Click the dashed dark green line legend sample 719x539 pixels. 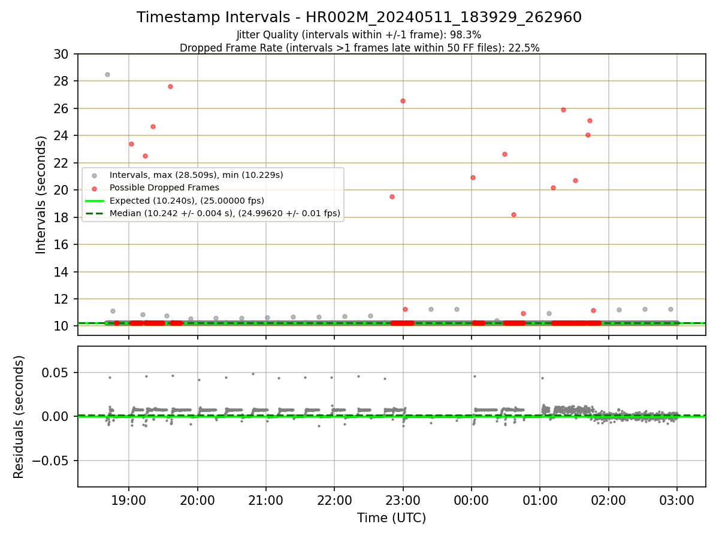(x=94, y=213)
